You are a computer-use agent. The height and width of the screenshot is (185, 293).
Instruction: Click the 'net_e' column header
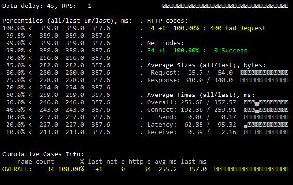pyautogui.click(x=116, y=162)
